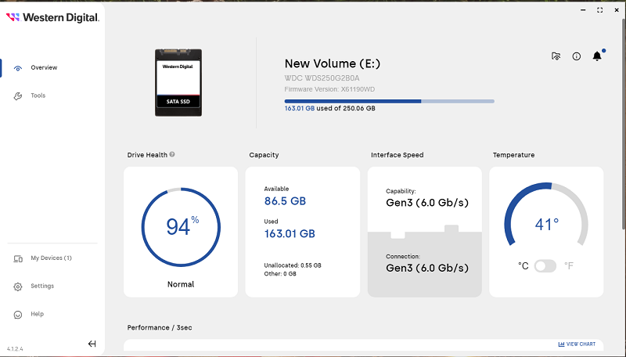626x357 pixels.
Task: Toggle temperature unit between °C and °F
Action: 545,266
